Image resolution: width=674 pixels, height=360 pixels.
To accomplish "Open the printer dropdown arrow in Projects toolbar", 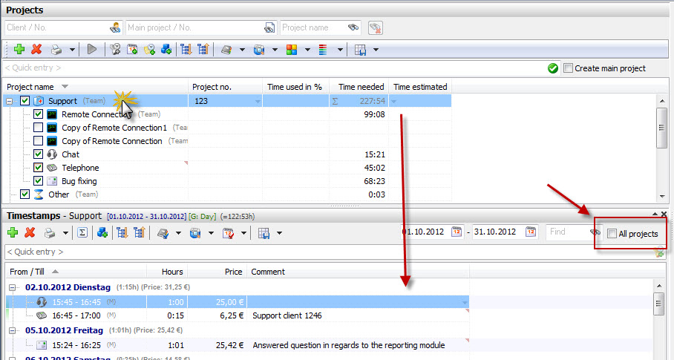I will (x=72, y=50).
